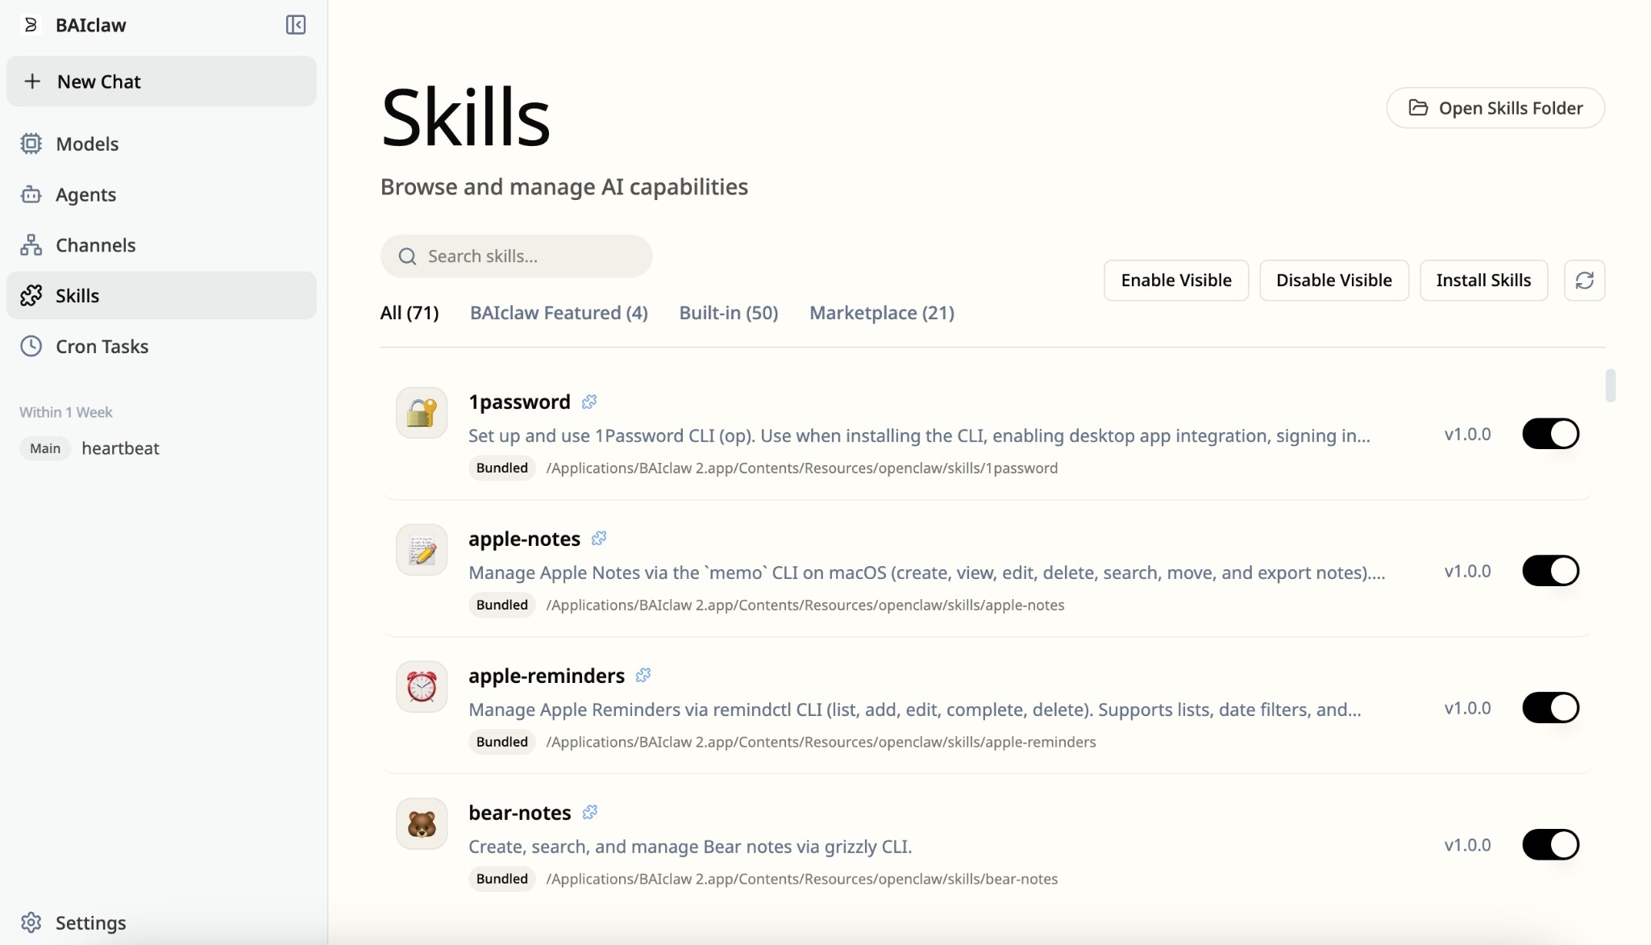Collapse the sidebar panel icon

[x=296, y=25]
